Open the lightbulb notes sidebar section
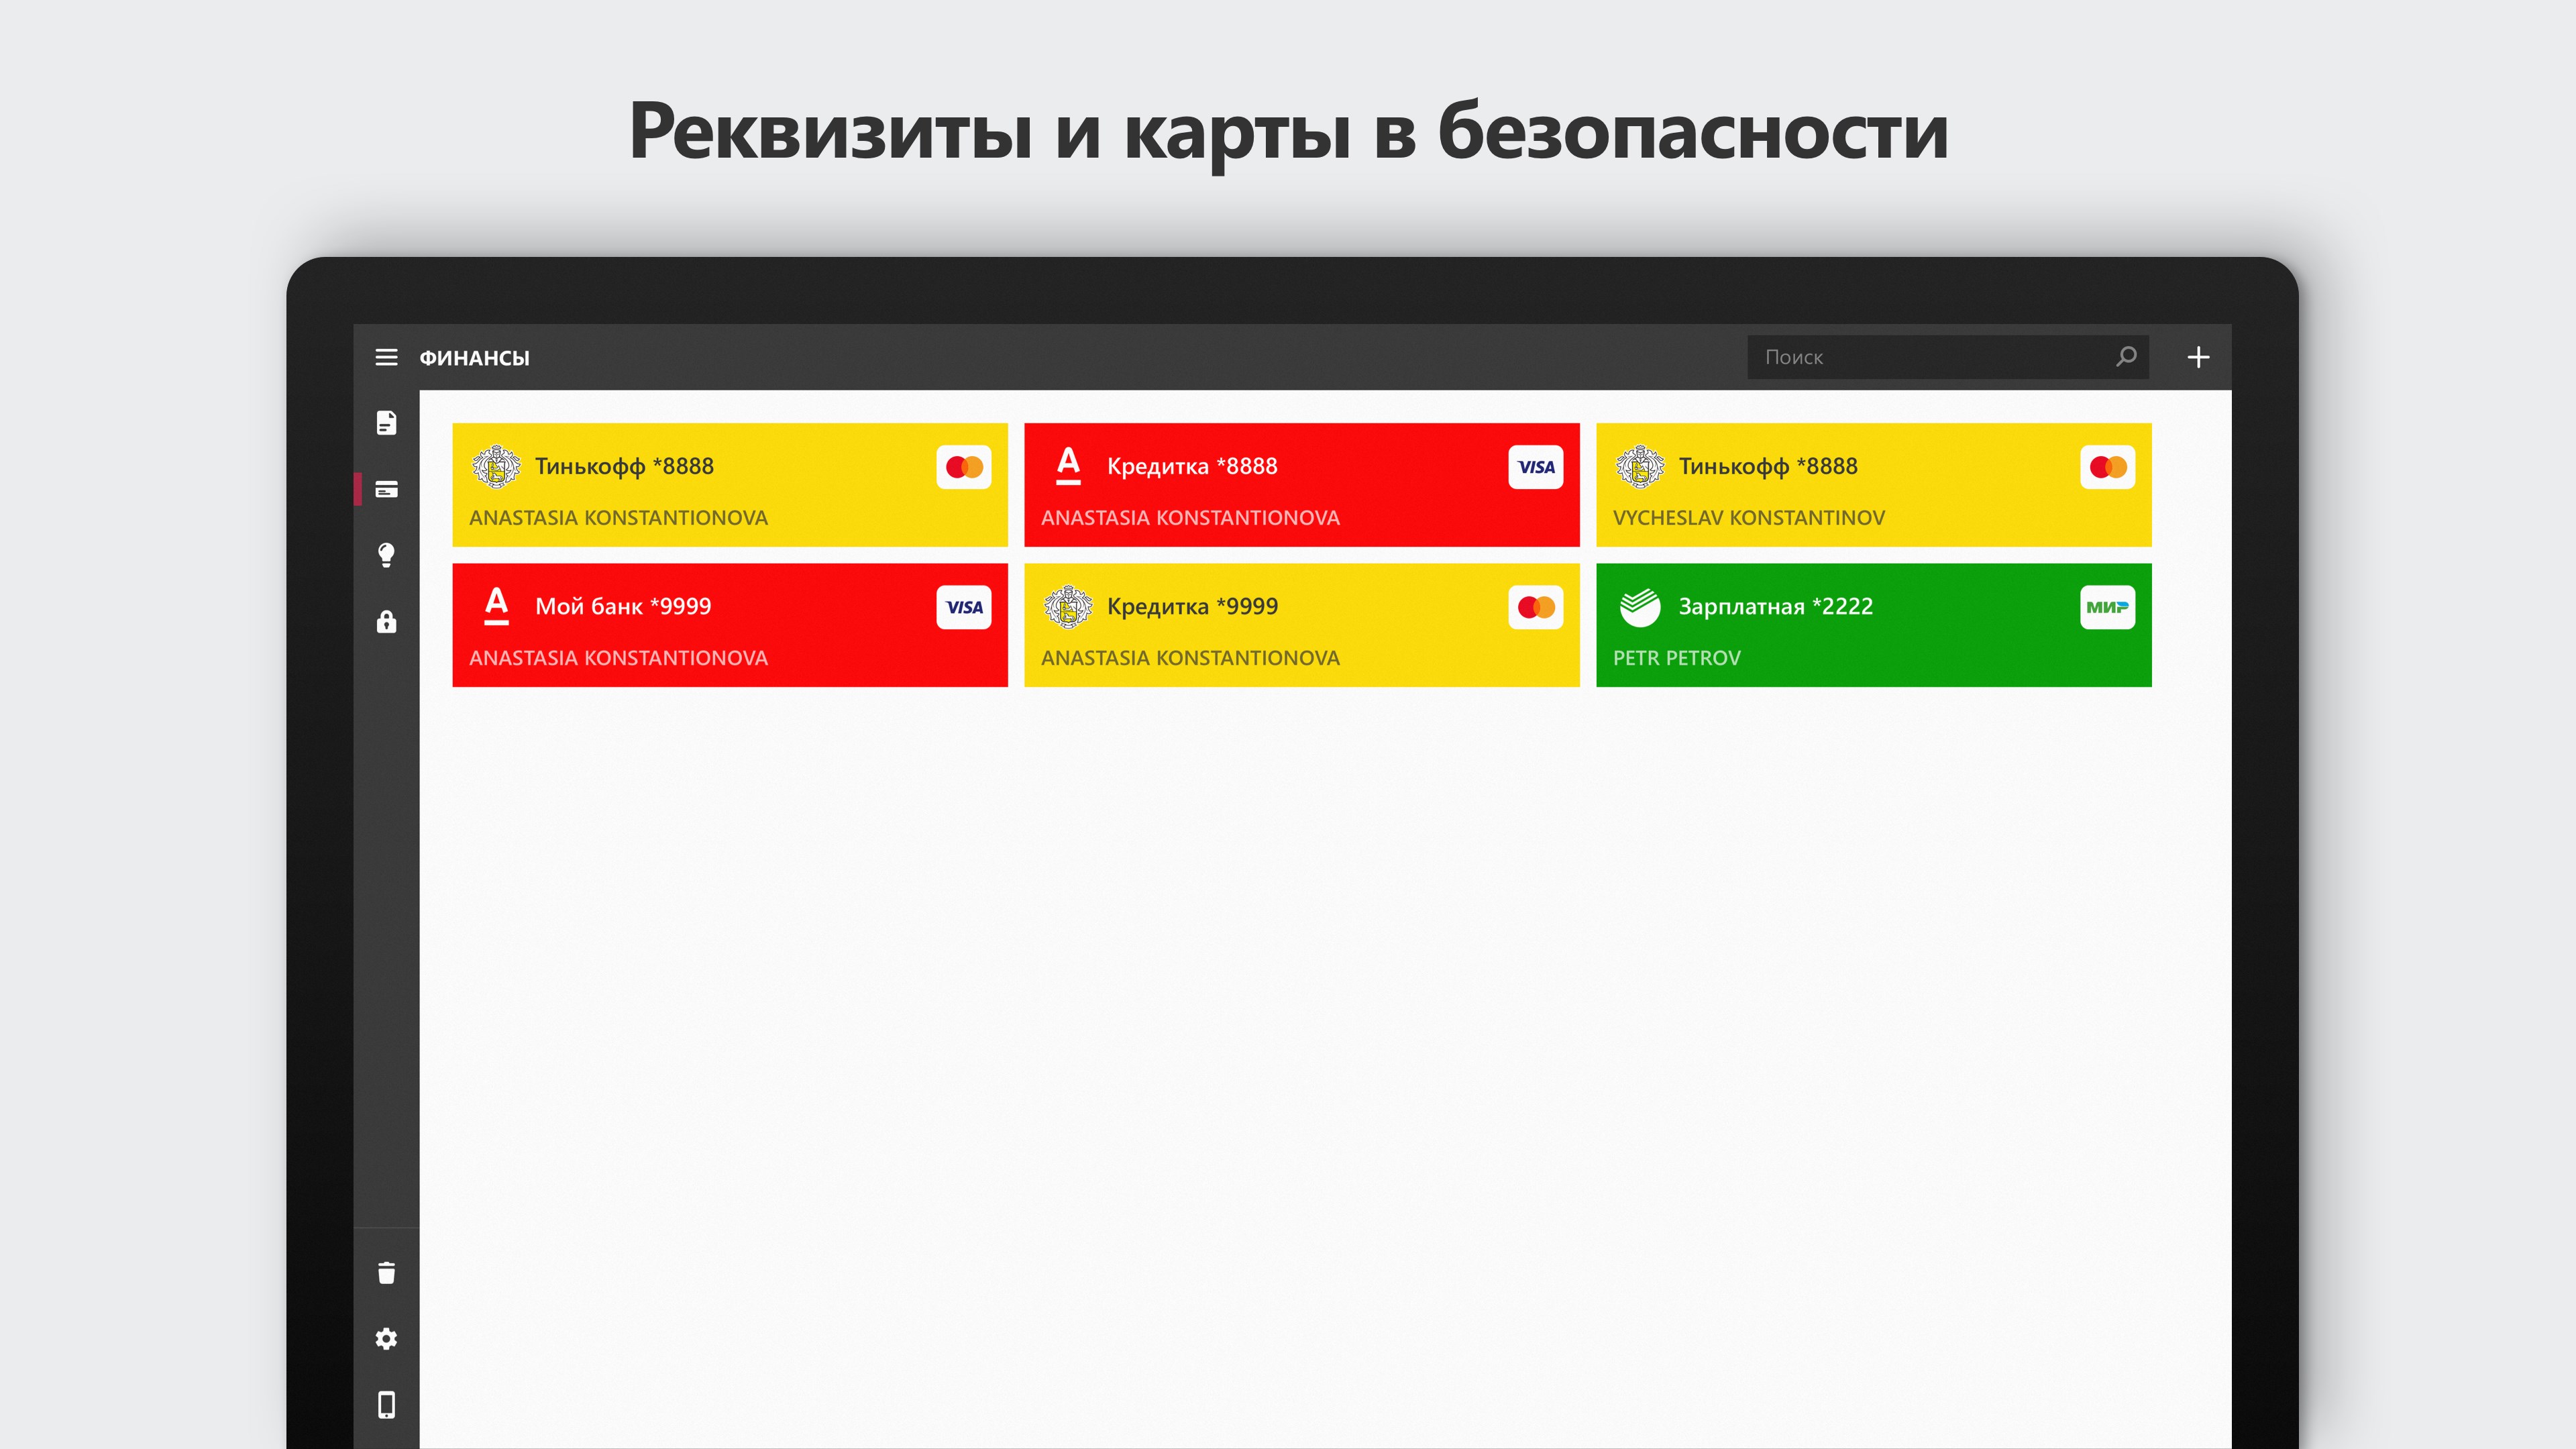 [x=386, y=555]
